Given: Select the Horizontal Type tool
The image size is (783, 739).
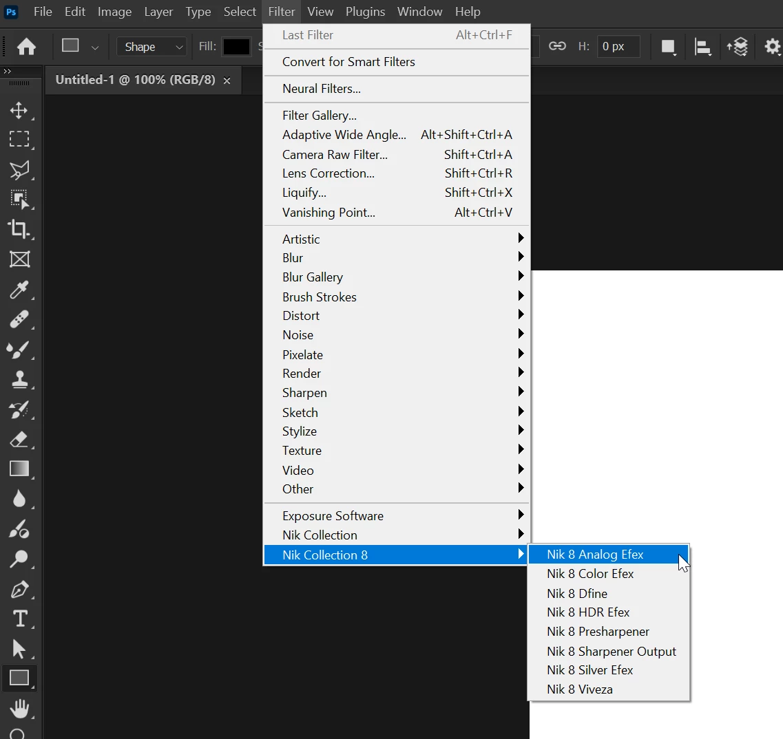Looking at the screenshot, I should (x=19, y=619).
